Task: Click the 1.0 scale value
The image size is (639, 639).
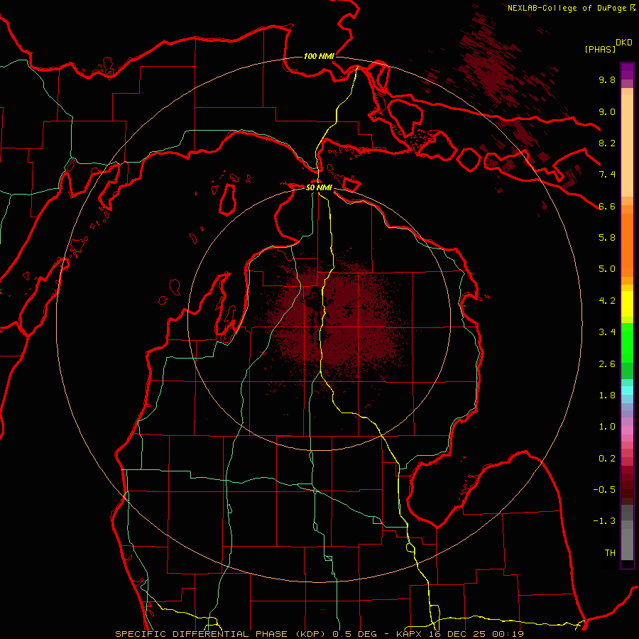Action: tap(607, 427)
